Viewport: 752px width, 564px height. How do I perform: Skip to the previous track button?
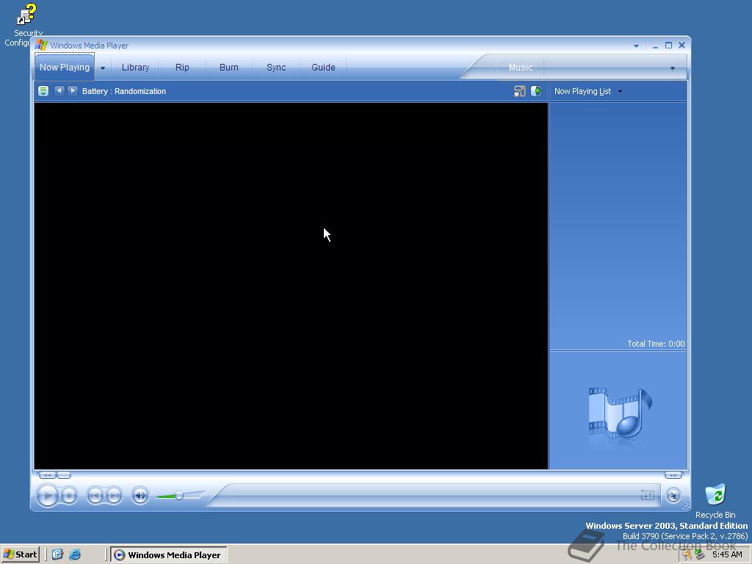[x=95, y=496]
